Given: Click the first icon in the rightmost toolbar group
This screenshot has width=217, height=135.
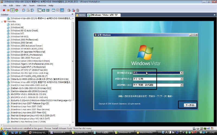Looking at the screenshot, I should click(69, 10).
